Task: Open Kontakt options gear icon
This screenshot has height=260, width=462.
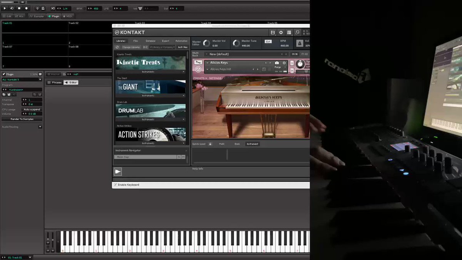Action: coord(281,32)
